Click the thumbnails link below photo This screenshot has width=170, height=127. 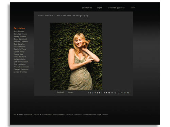click(x=61, y=92)
